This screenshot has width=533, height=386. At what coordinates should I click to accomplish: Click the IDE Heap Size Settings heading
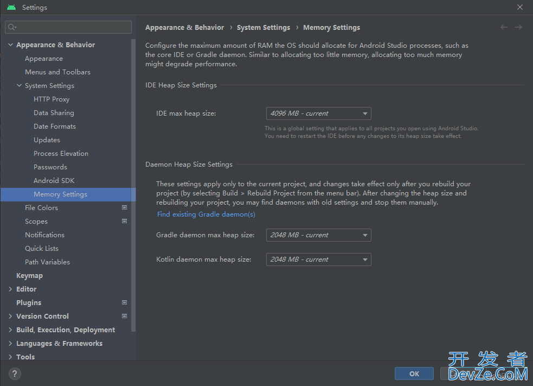click(181, 85)
